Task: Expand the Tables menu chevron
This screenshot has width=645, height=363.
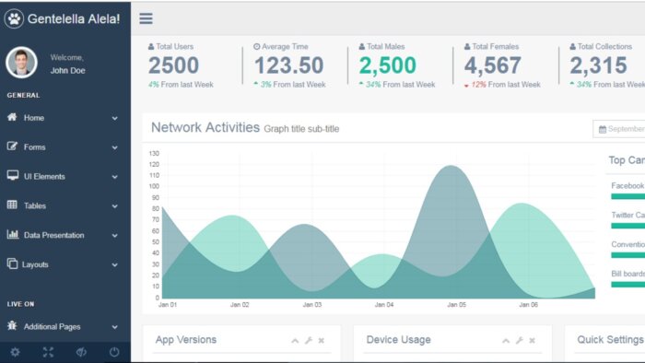Action: 115,206
